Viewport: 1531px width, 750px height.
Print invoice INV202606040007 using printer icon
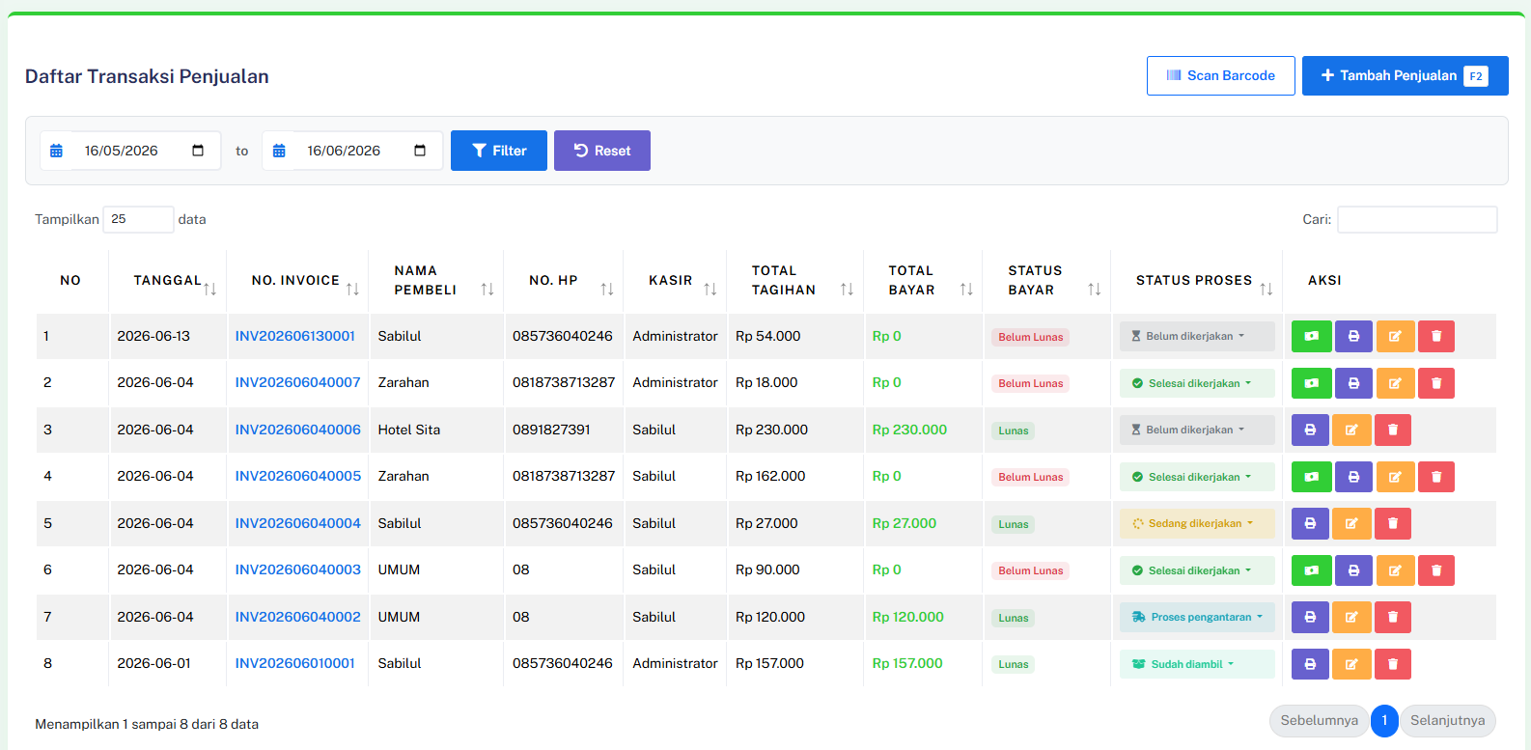pos(1353,383)
